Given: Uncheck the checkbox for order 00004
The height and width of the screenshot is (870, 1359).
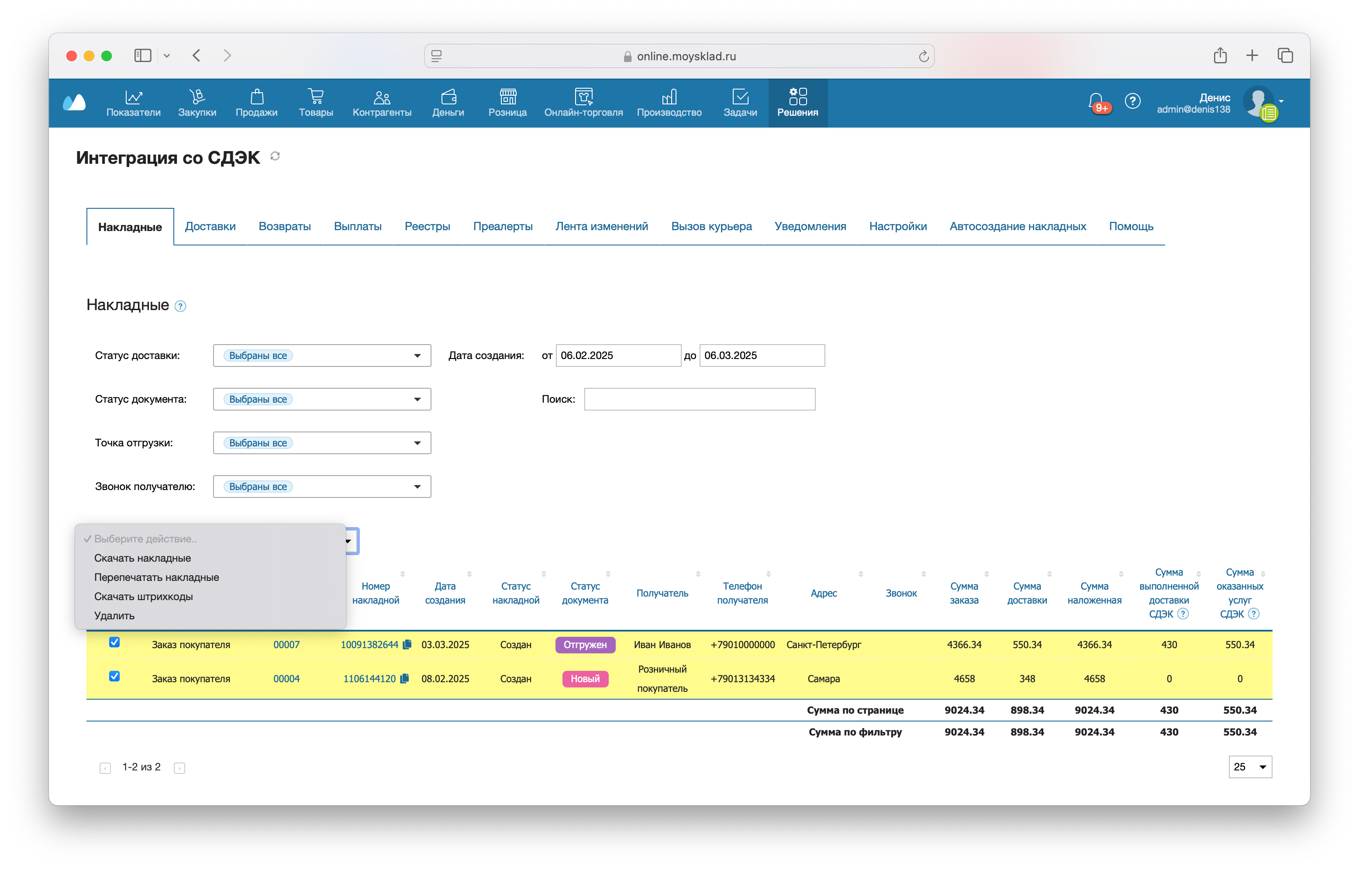Looking at the screenshot, I should click(x=114, y=676).
